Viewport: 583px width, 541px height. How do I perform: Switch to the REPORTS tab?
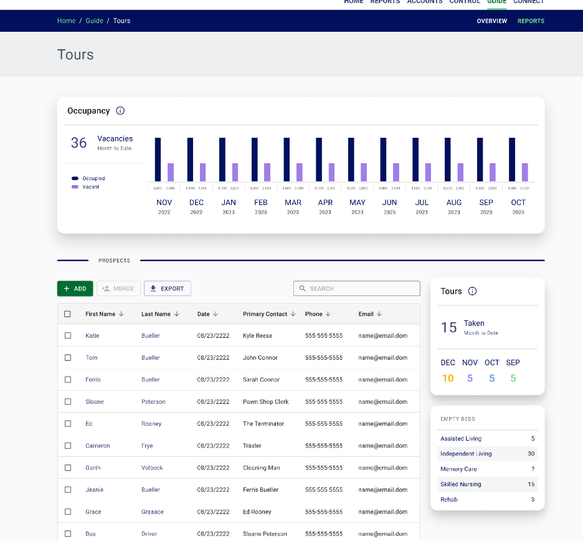pyautogui.click(x=531, y=21)
